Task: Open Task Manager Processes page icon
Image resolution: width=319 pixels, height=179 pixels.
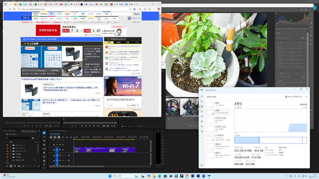Action: pos(202,101)
